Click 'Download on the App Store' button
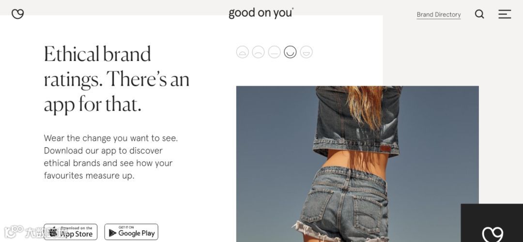Image resolution: width=523 pixels, height=242 pixels. tap(71, 232)
